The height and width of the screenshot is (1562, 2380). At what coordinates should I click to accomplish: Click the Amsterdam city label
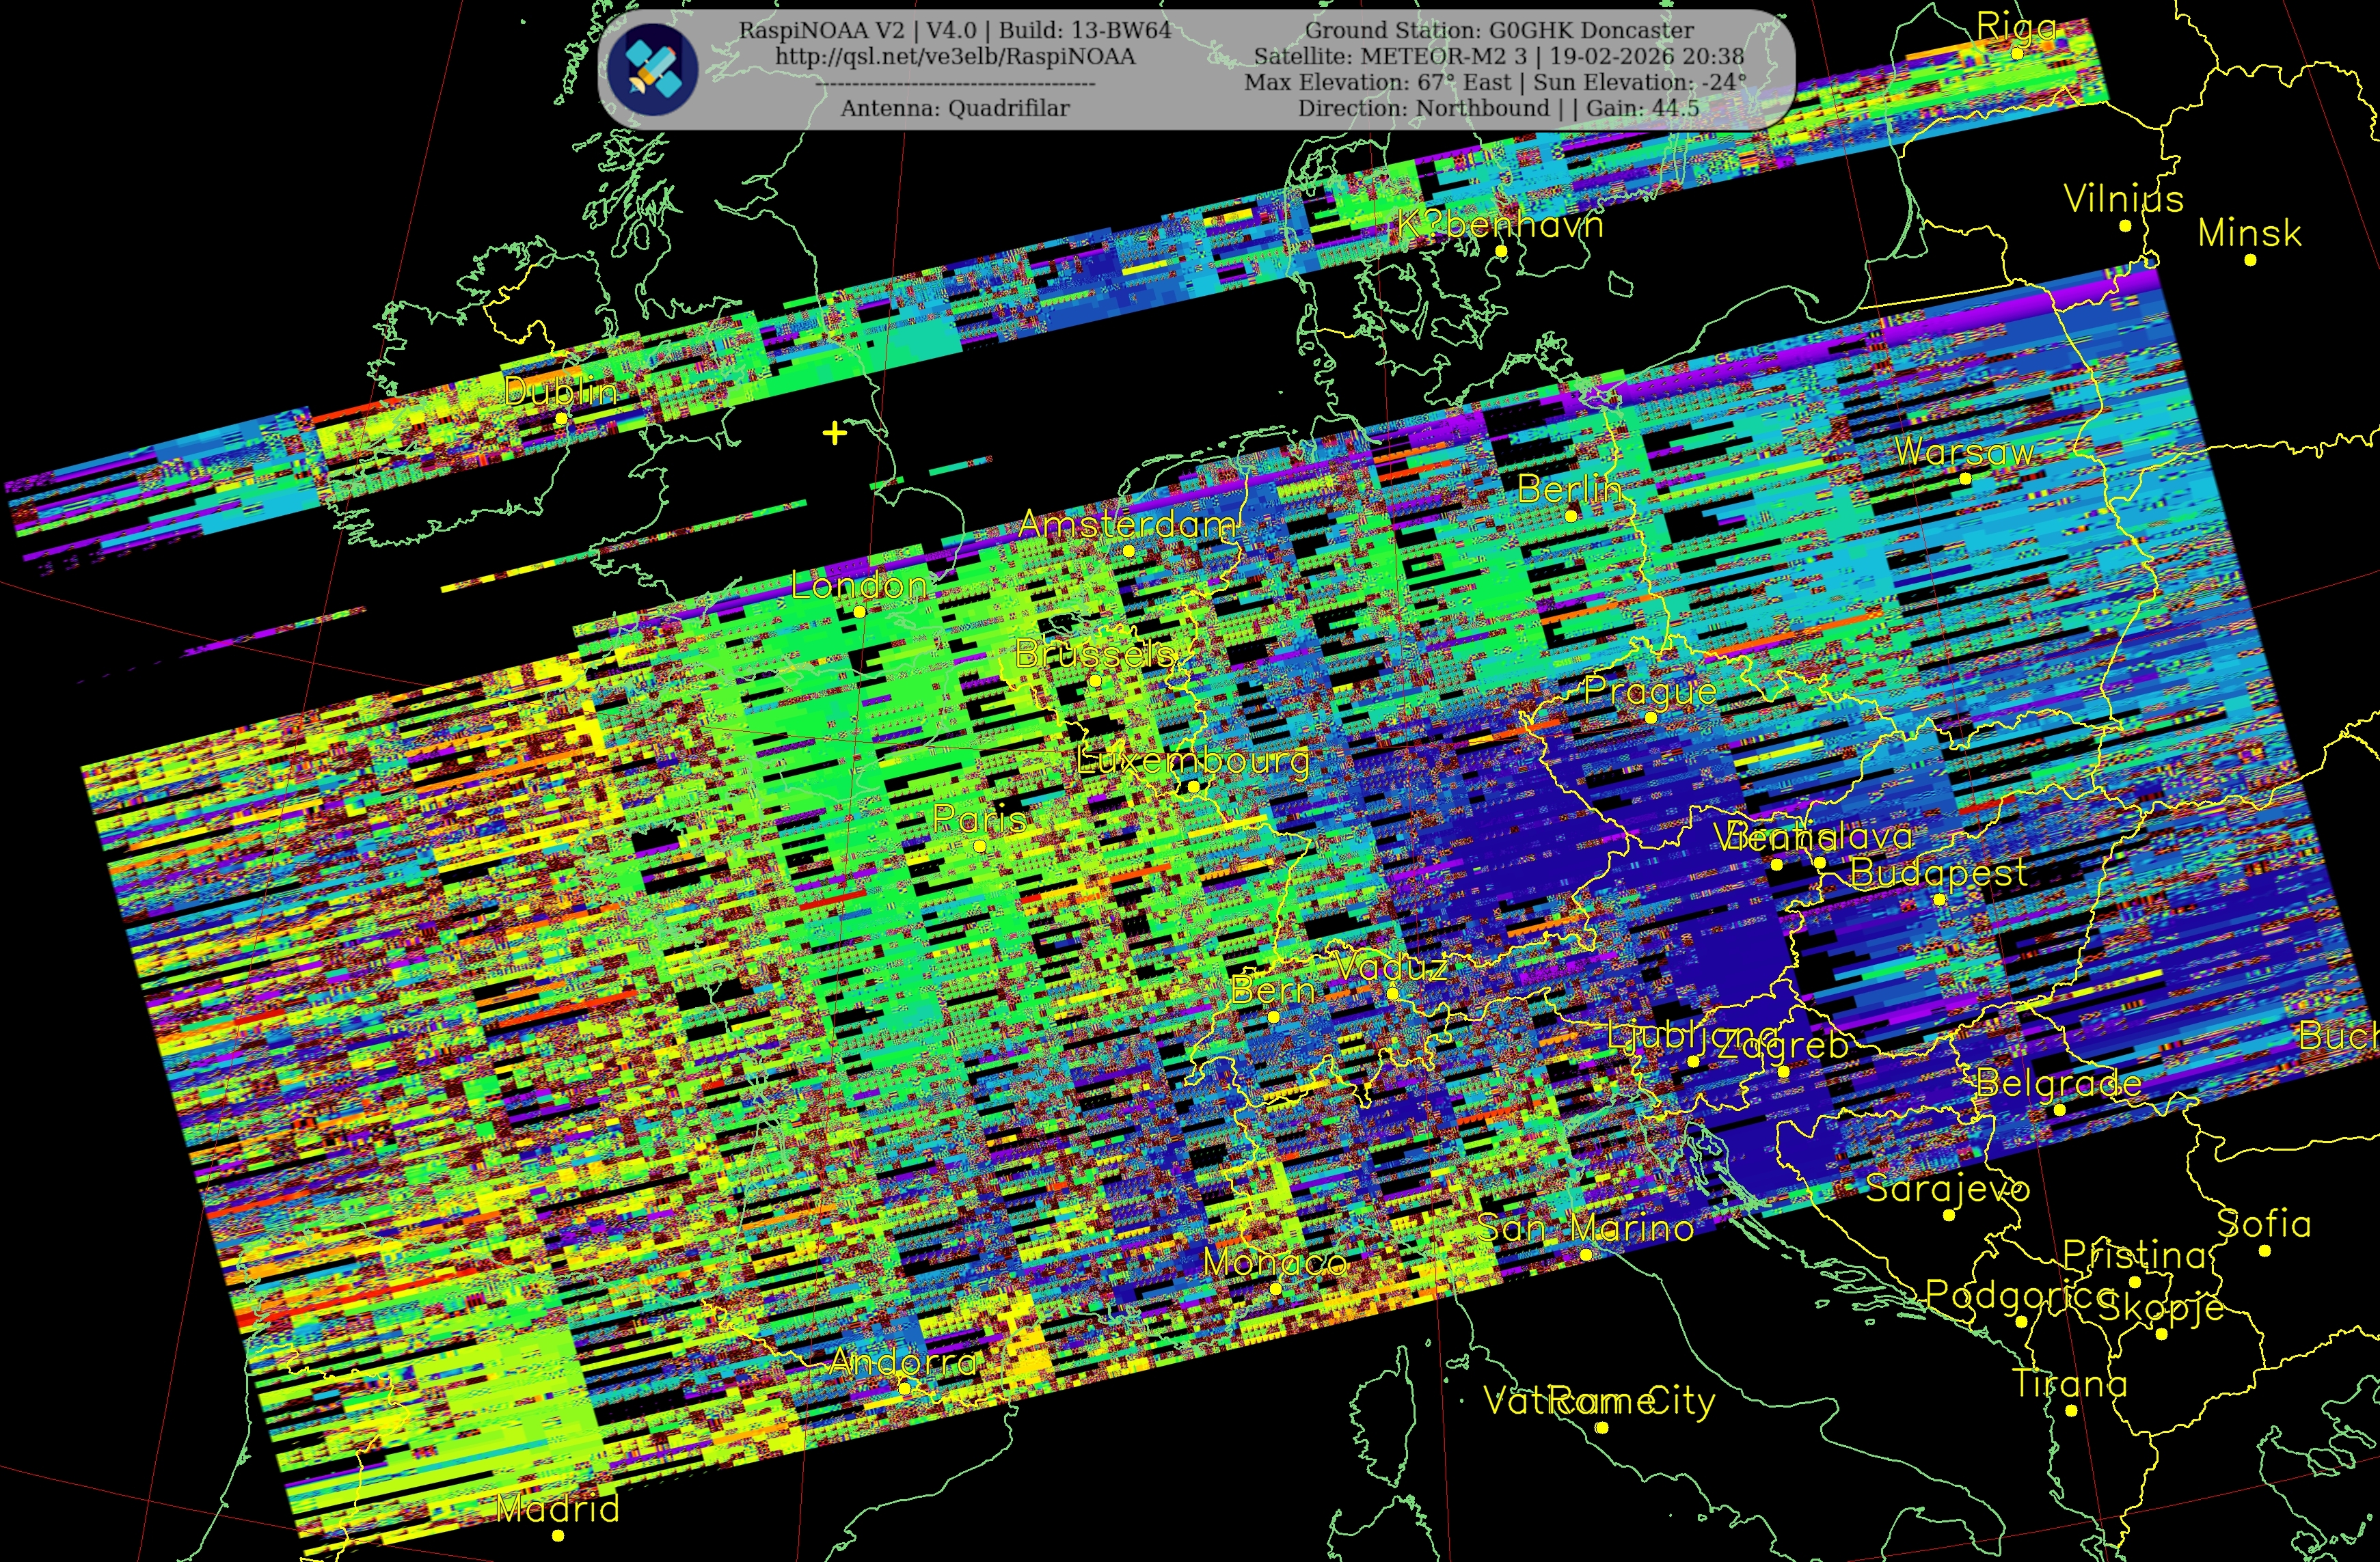(1127, 525)
